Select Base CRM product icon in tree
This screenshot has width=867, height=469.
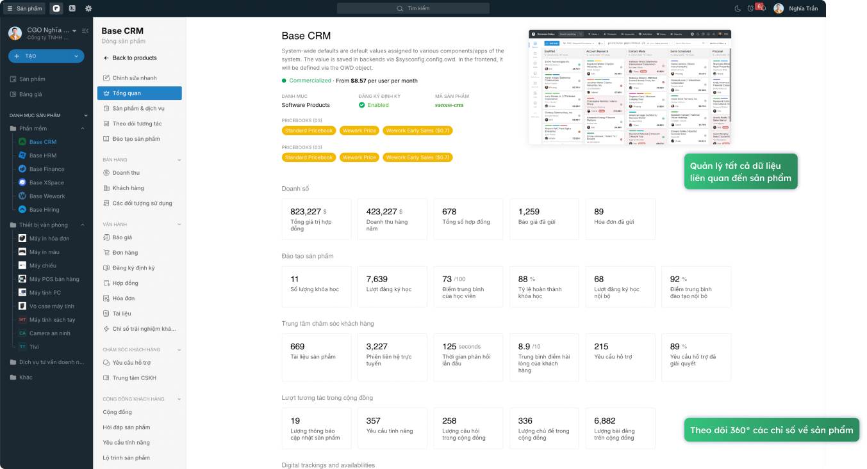(22, 142)
